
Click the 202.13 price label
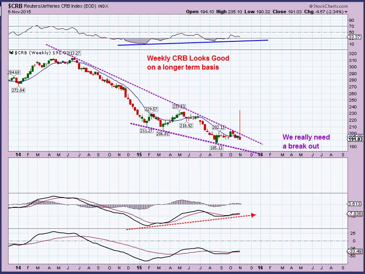[219, 128]
